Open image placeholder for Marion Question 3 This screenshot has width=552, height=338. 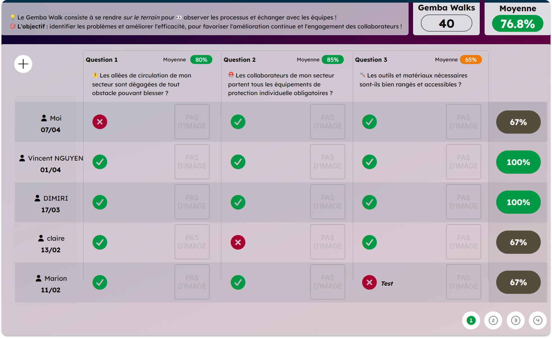pyautogui.click(x=464, y=282)
